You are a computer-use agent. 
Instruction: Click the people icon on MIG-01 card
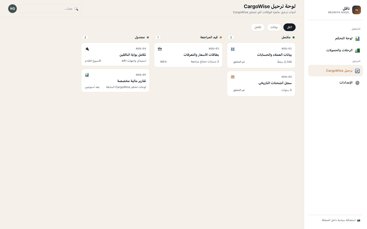(x=233, y=49)
